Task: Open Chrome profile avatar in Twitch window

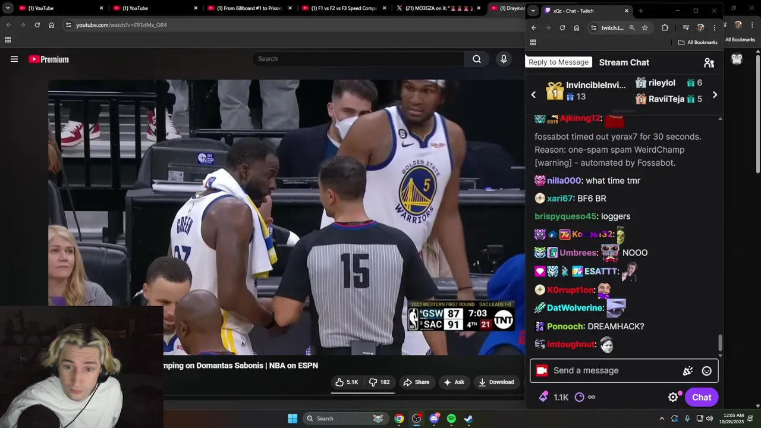Action: click(700, 28)
